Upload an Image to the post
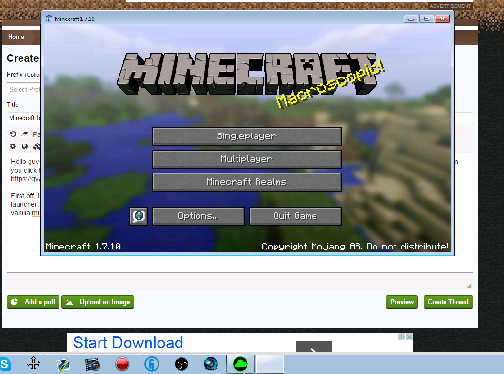The image size is (504, 374). coord(98,302)
